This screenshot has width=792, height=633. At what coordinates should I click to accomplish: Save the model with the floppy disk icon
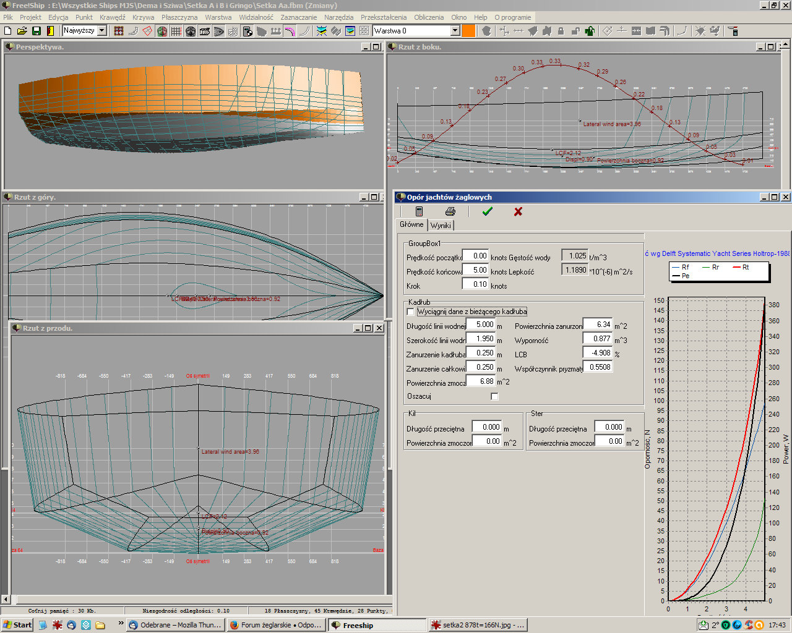[x=36, y=31]
